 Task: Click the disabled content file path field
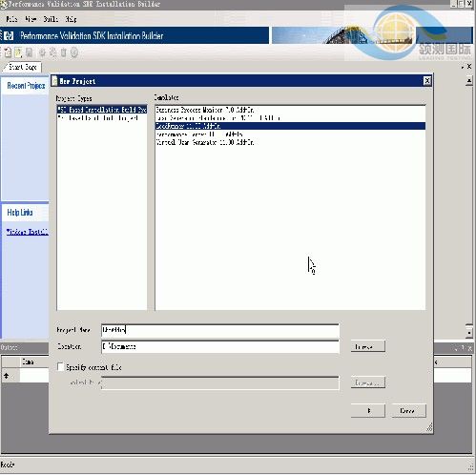tap(220, 382)
